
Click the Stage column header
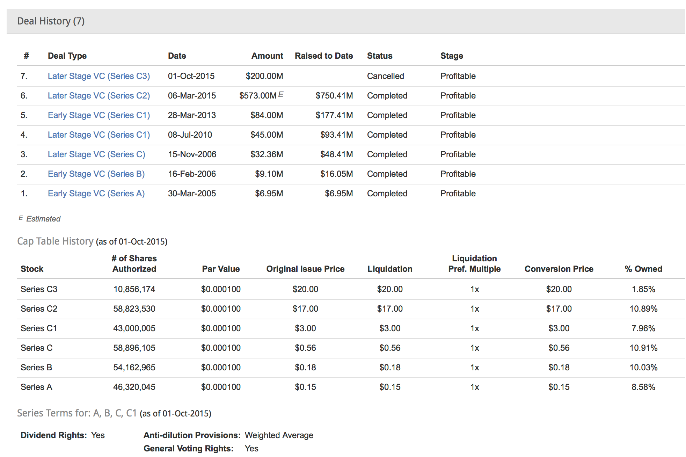tap(451, 56)
